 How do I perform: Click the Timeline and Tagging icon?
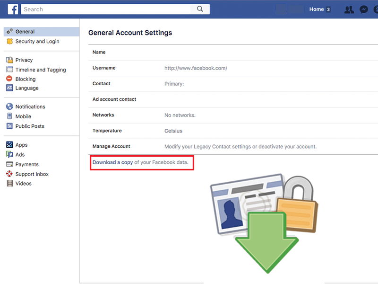(x=9, y=69)
